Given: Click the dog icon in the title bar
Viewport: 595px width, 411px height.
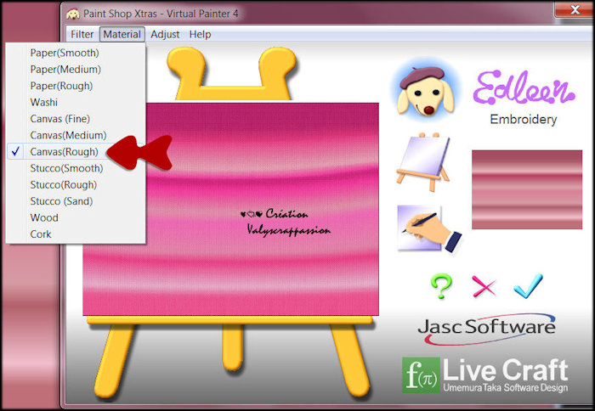Looking at the screenshot, I should pos(73,14).
